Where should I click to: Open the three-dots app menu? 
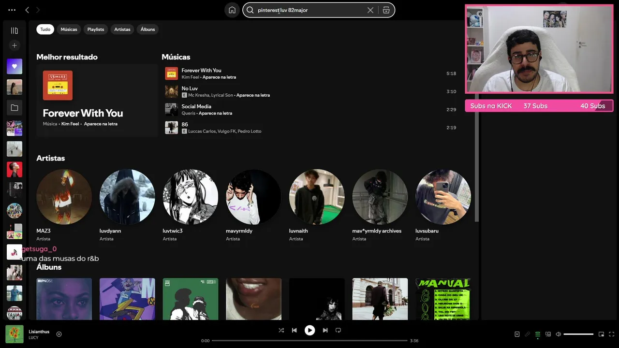(x=12, y=10)
